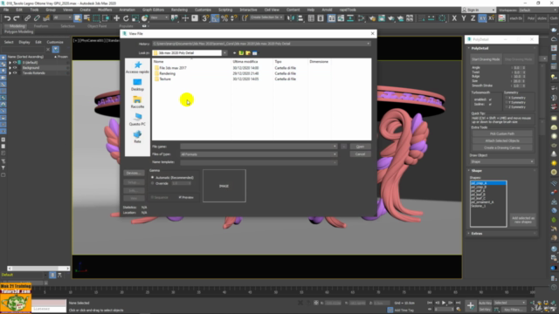This screenshot has width=559, height=314.
Task: Activate the Select and Scale tool
Action: [135, 17]
